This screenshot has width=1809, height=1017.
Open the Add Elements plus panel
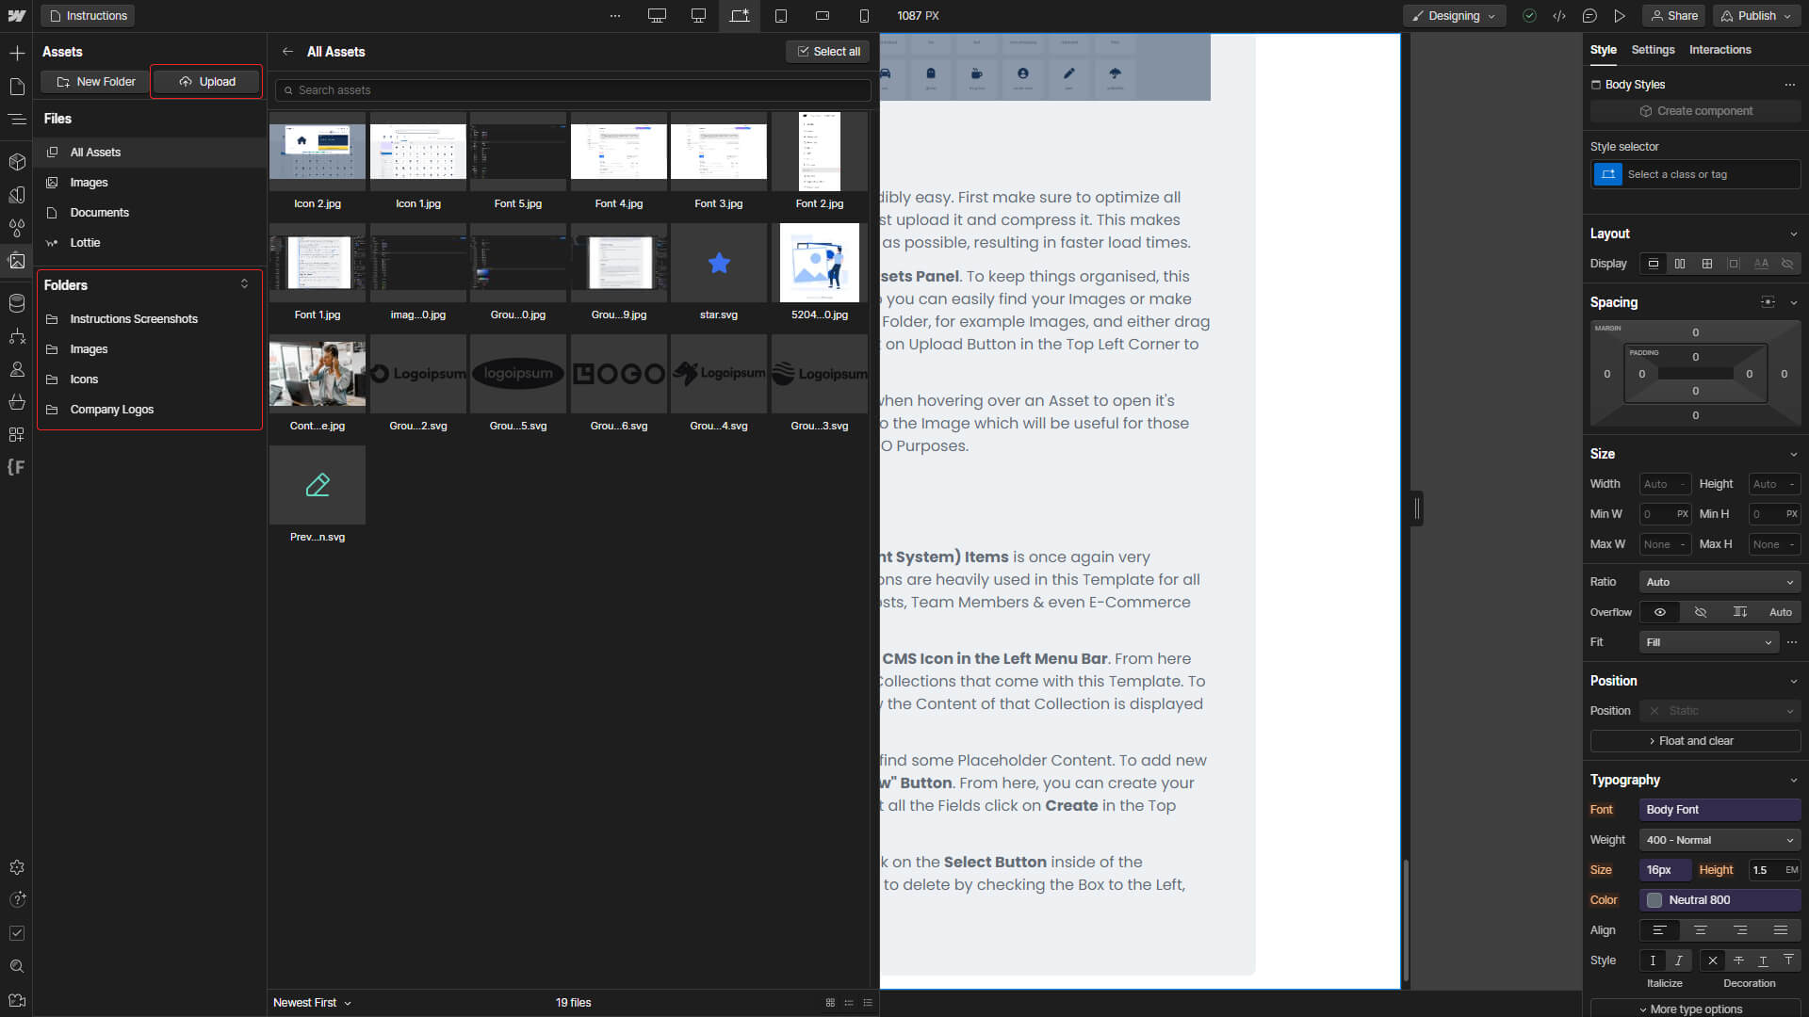tap(17, 53)
